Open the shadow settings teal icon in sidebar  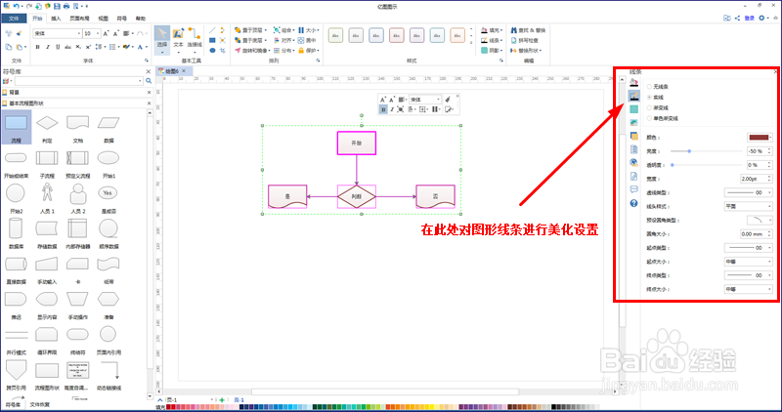(633, 109)
